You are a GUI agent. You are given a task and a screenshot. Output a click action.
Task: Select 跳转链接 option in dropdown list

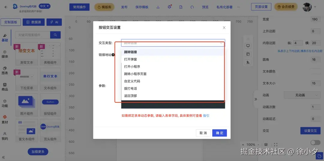click(x=173, y=52)
